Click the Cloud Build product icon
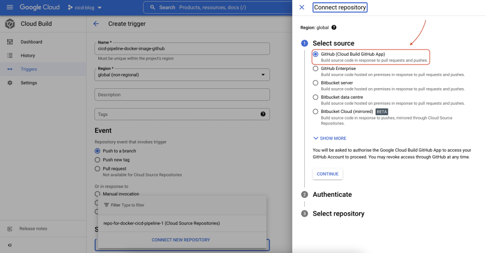This screenshot has height=253, width=486. (x=10, y=24)
